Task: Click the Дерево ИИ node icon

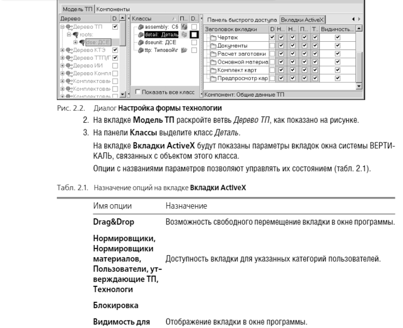Action: click(69, 66)
